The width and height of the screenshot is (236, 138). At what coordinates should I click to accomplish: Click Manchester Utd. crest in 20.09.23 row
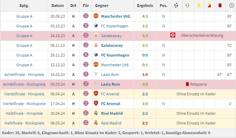click(x=96, y=16)
